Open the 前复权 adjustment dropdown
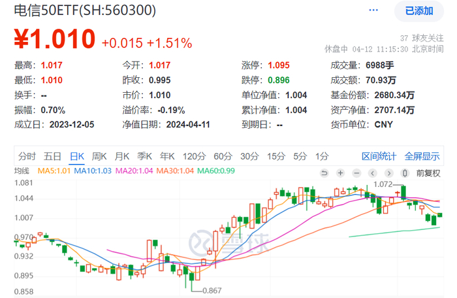 [x=428, y=173]
